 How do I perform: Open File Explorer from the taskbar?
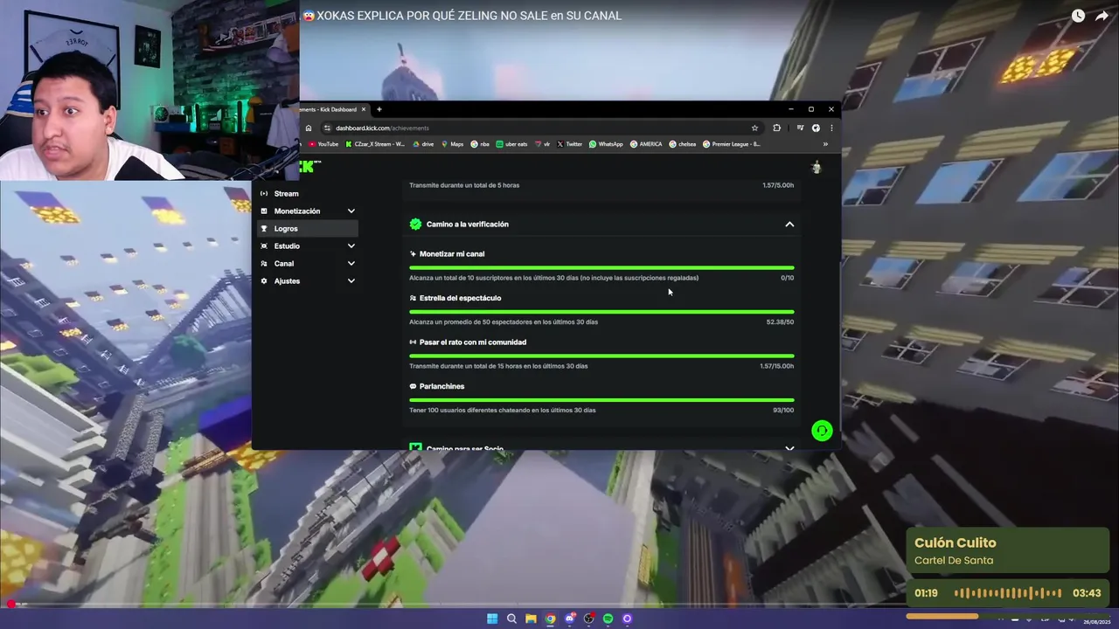531,619
